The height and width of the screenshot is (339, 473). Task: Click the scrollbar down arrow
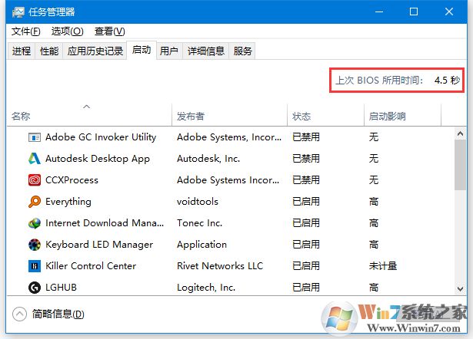point(461,289)
